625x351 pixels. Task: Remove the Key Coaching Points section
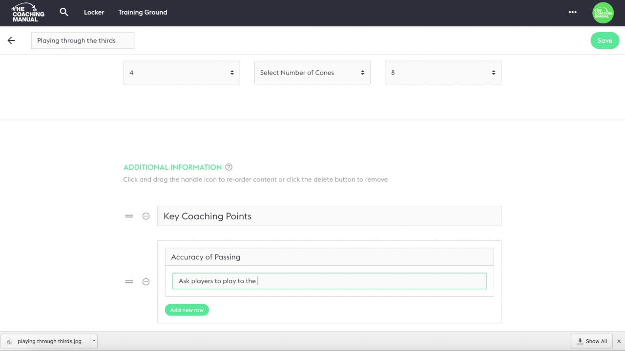coord(146,216)
